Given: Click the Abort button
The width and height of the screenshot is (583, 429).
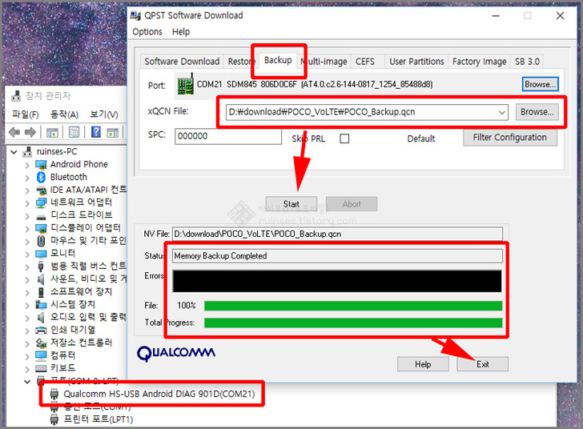Looking at the screenshot, I should pyautogui.click(x=352, y=204).
